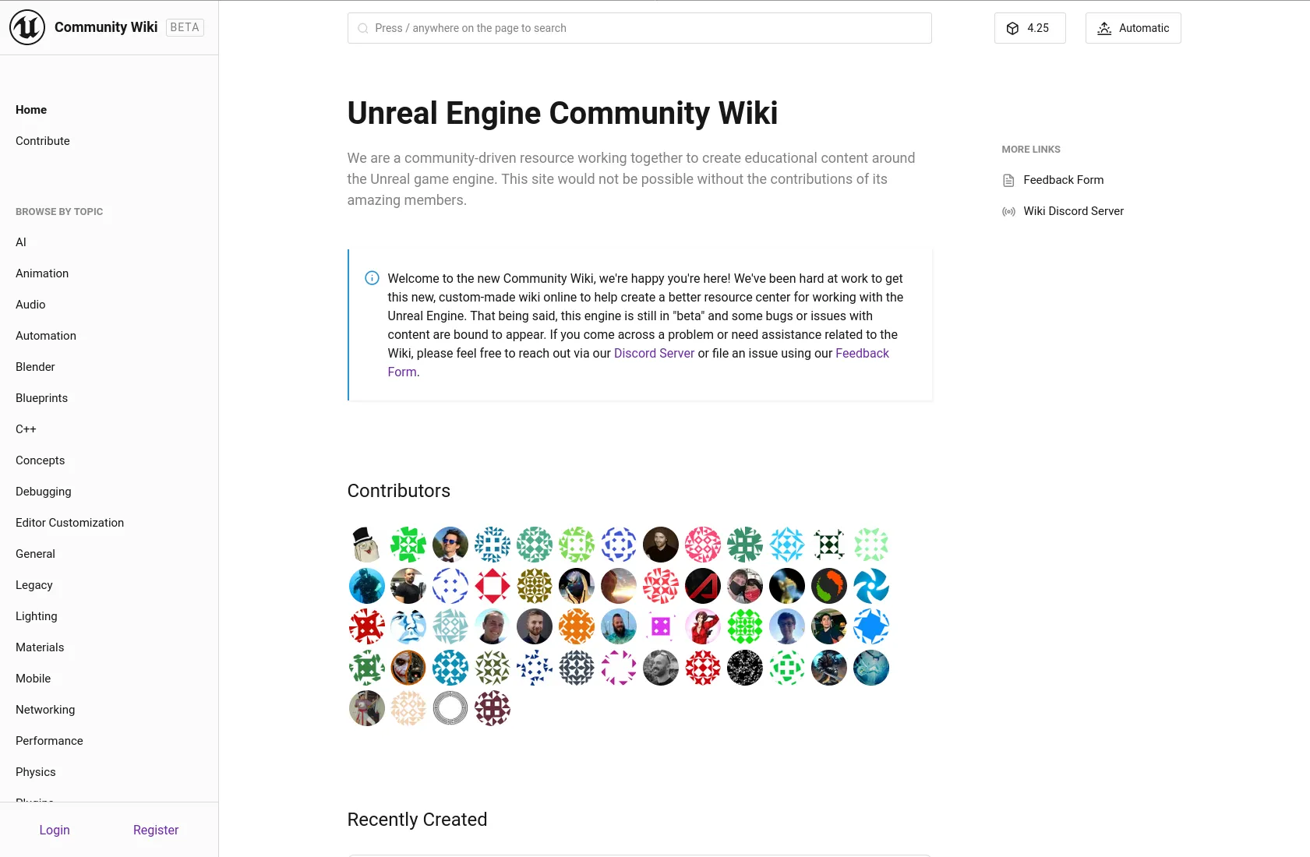
Task: Click the Login link
Action: pos(55,830)
